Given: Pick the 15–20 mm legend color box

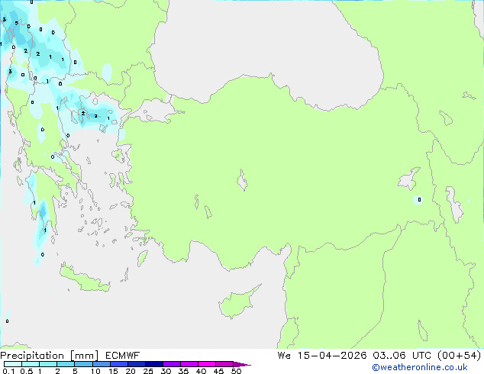Looking at the screenshot, I should 119,364.
